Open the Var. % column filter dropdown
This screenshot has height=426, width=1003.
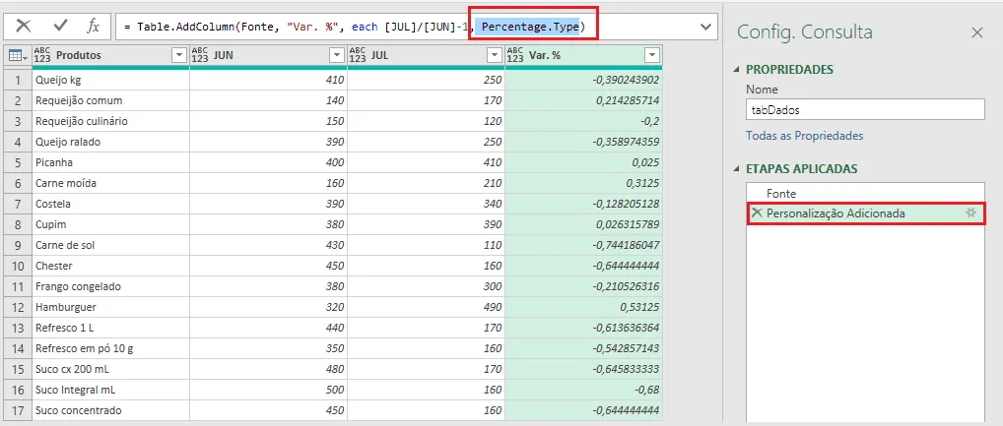pos(652,56)
